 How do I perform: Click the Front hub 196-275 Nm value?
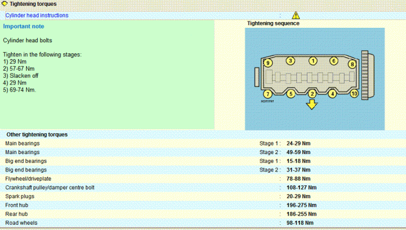pyautogui.click(x=302, y=205)
